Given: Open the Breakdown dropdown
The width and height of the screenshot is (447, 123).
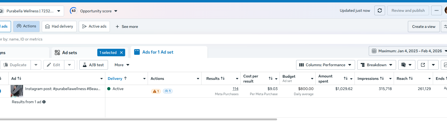Looking at the screenshot, I should [x=376, y=65].
